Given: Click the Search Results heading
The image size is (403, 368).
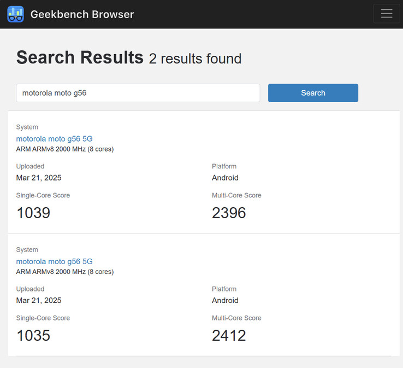Looking at the screenshot, I should click(80, 57).
